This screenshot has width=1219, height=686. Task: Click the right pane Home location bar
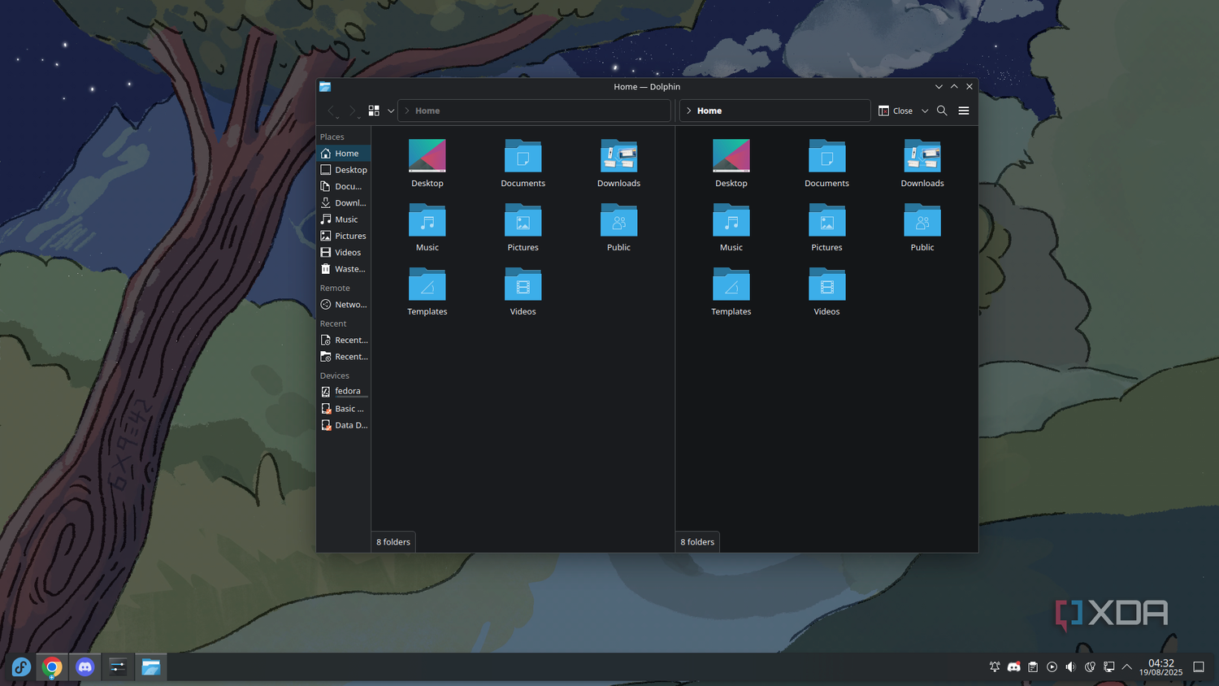tap(774, 111)
